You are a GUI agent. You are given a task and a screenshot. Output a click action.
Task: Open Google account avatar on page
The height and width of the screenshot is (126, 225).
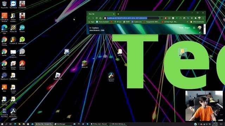(x=200, y=28)
